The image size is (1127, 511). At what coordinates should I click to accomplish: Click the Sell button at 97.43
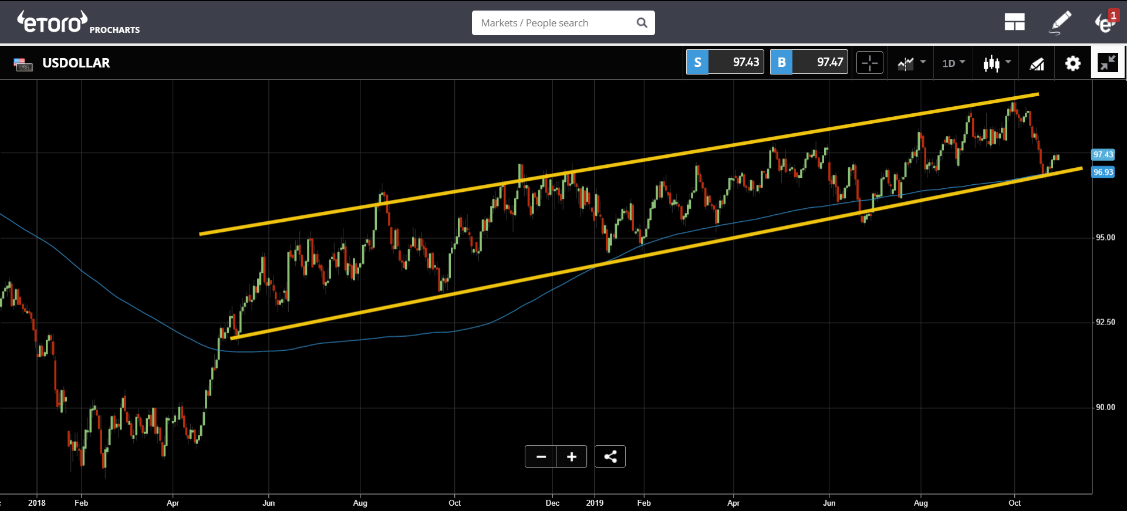725,62
